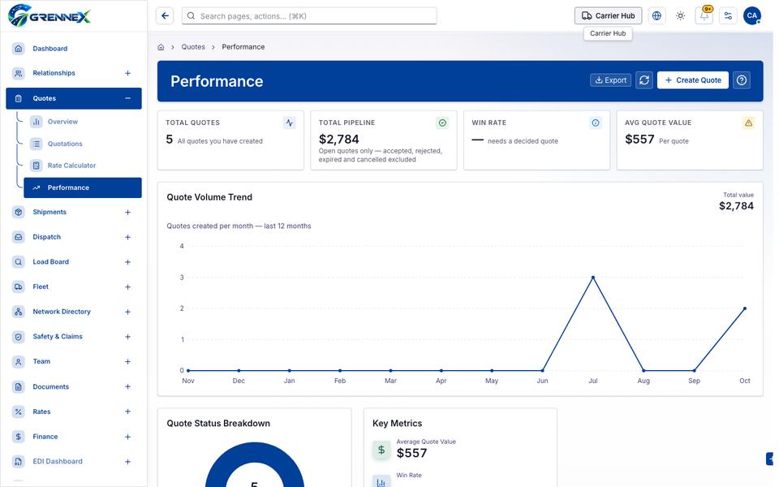Select the Performance submenu item
Image resolution: width=779 pixels, height=487 pixels.
tap(83, 187)
